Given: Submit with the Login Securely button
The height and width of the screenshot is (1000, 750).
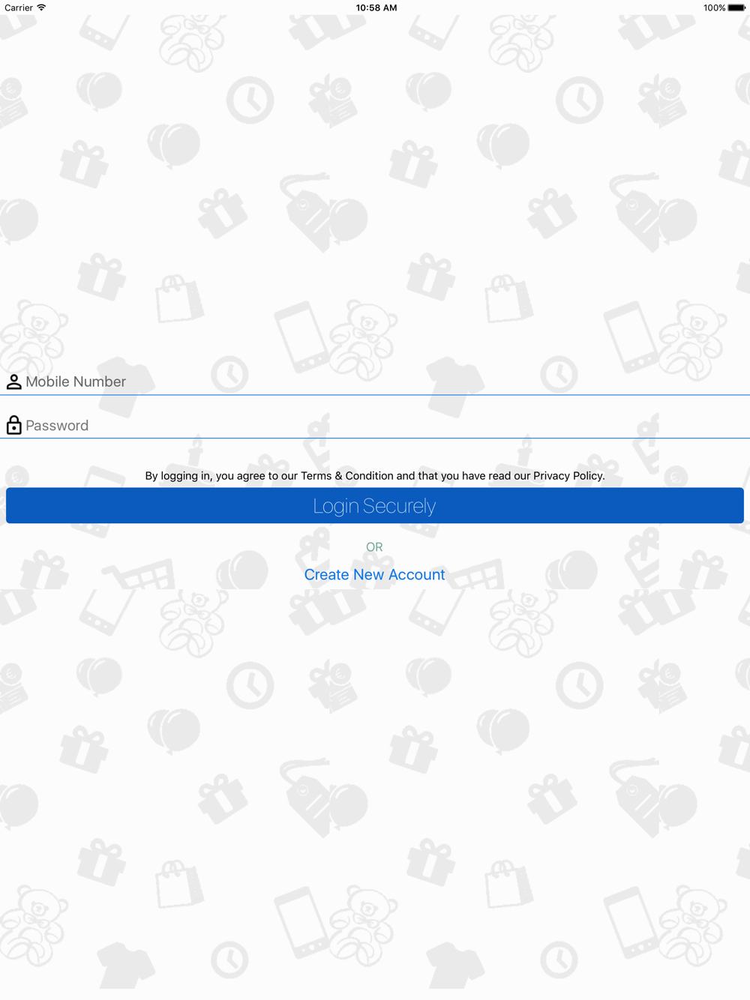Looking at the screenshot, I should click(x=375, y=505).
